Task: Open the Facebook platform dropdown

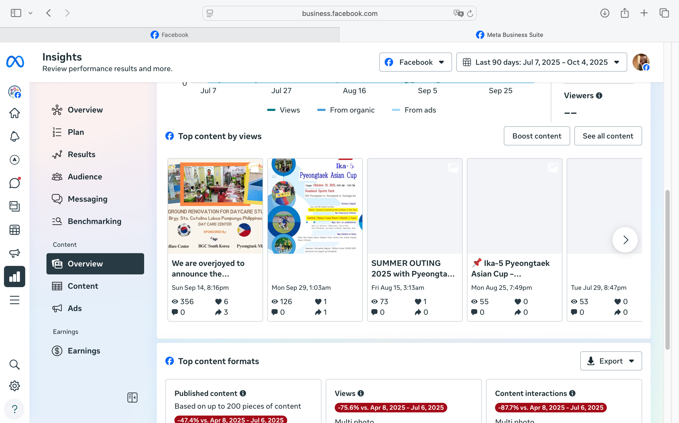Action: [415, 62]
